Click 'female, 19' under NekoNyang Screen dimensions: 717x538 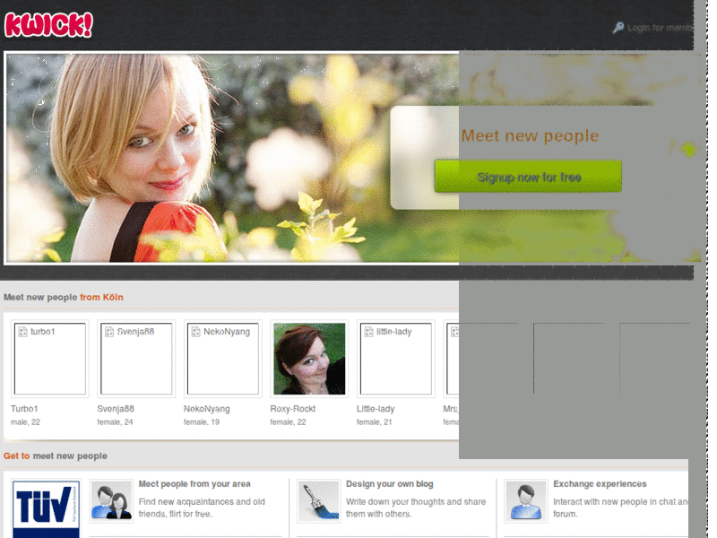pos(201,422)
